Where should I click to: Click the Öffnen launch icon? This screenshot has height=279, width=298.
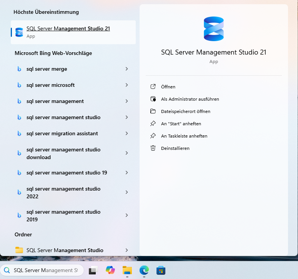[x=153, y=86]
